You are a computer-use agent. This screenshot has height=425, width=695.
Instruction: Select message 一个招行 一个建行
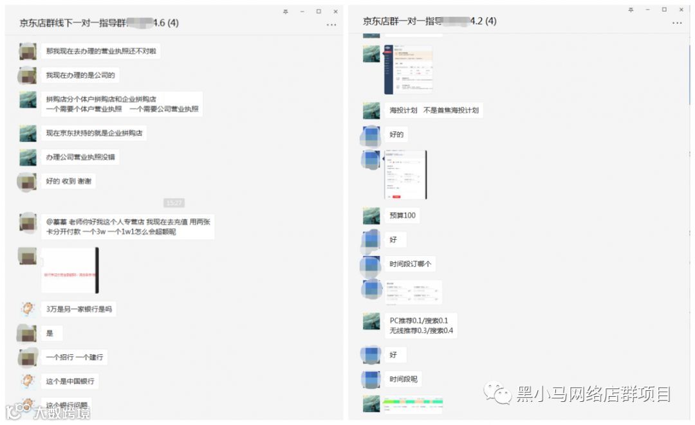[x=75, y=357]
